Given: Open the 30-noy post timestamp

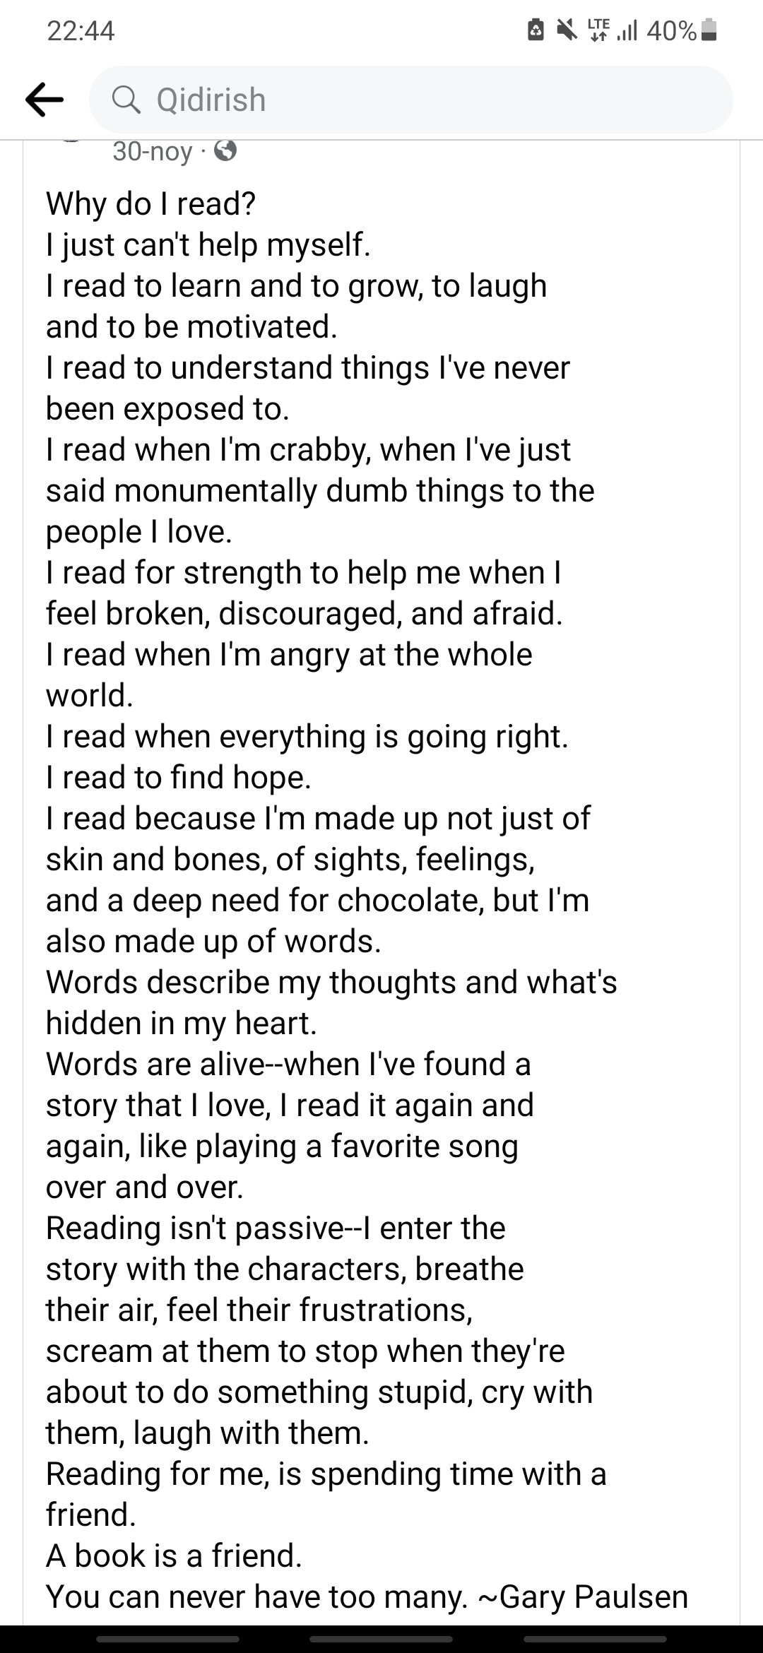Looking at the screenshot, I should point(153,151).
